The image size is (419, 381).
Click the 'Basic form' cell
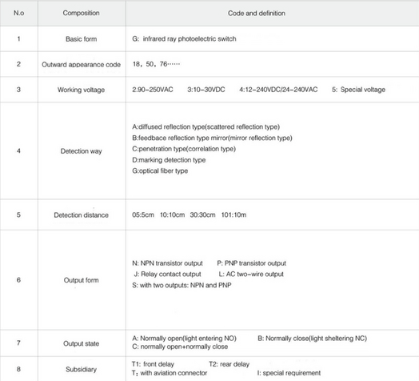[x=82, y=38]
